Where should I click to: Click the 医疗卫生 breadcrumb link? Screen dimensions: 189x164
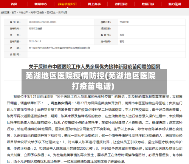(51, 12)
